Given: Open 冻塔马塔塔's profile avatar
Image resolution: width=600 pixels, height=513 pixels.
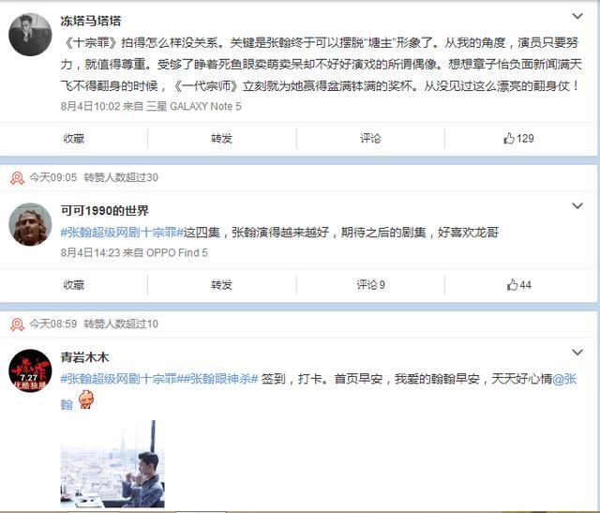Looking at the screenshot, I should point(30,35).
